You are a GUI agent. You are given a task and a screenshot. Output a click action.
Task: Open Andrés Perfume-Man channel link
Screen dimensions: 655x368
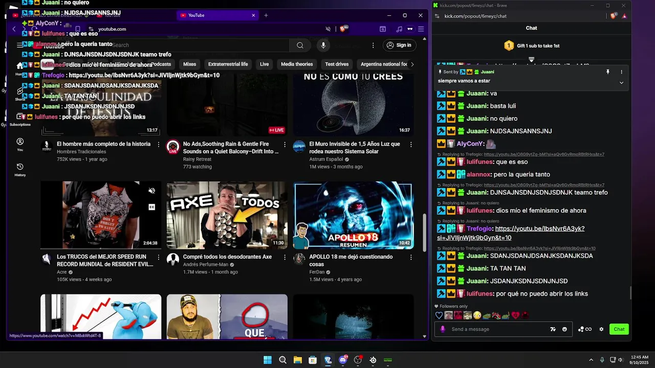click(205, 264)
